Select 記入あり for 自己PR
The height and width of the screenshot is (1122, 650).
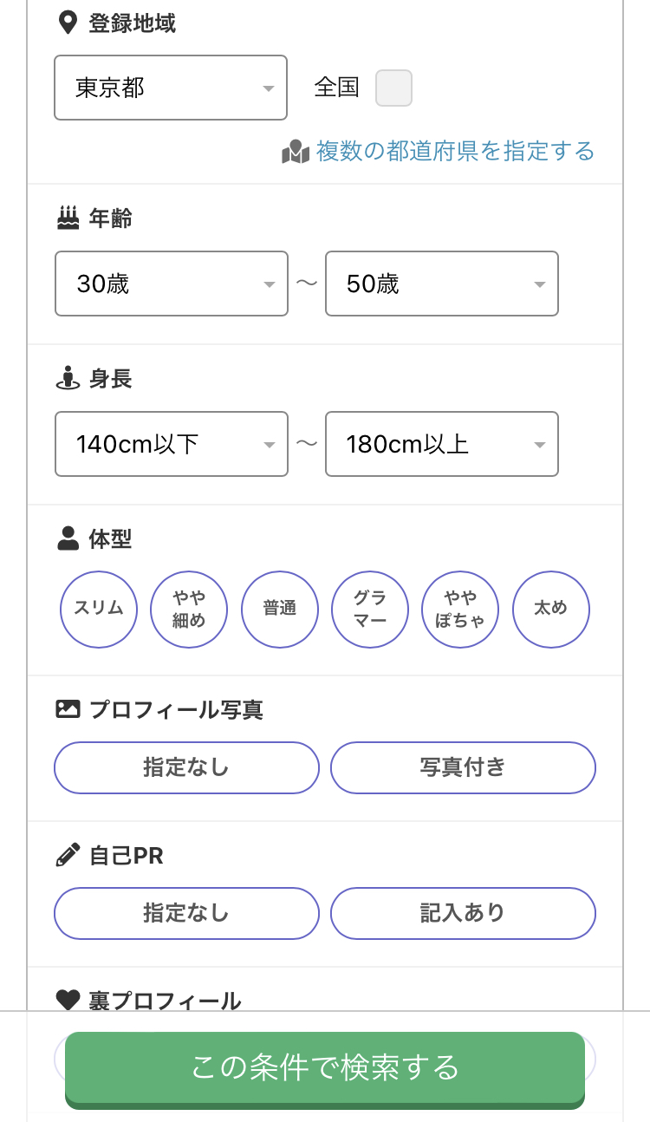(463, 913)
